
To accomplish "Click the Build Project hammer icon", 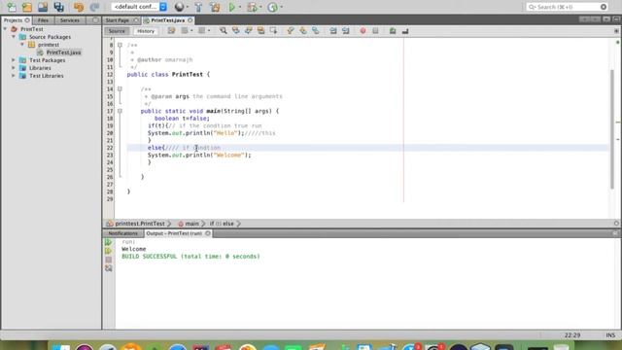I will point(198,7).
